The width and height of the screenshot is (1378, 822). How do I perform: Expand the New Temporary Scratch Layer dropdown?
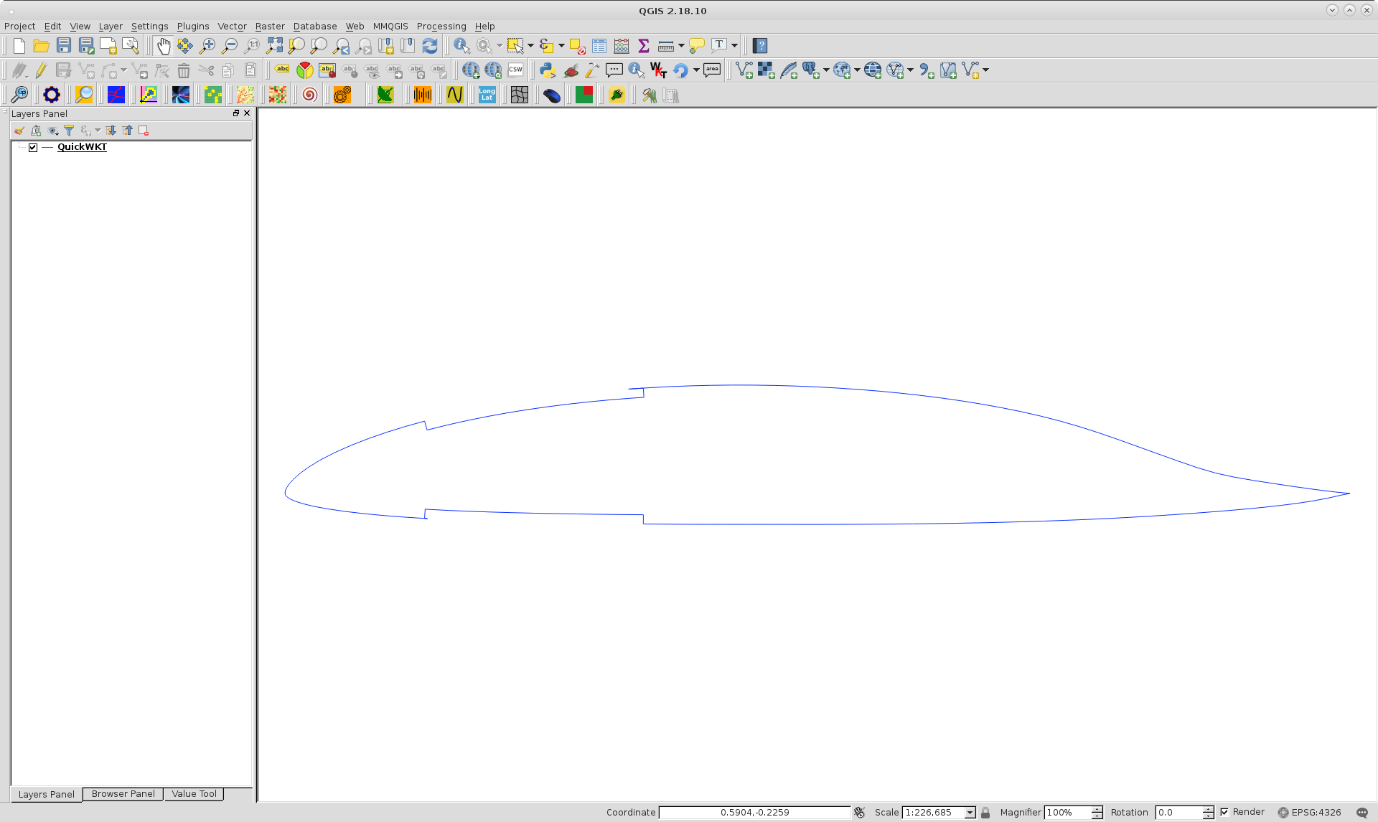coord(985,70)
